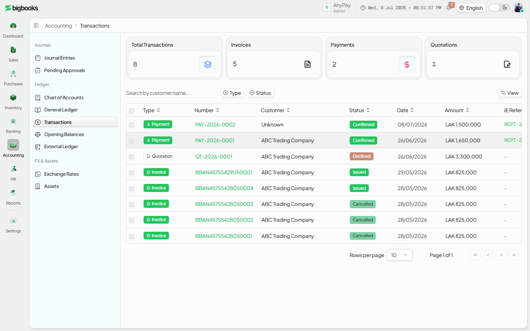Select the Transactions sidebar item

coord(75,122)
